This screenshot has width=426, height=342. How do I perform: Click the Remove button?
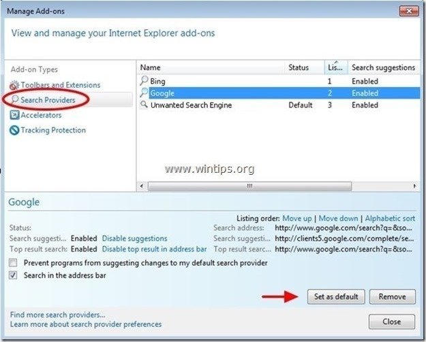coord(393,296)
